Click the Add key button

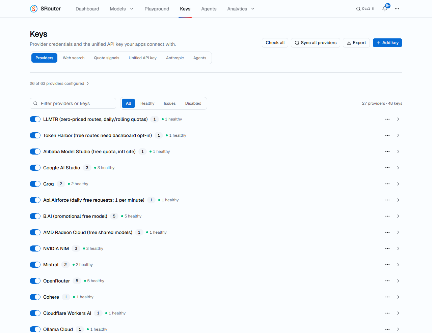(x=387, y=43)
